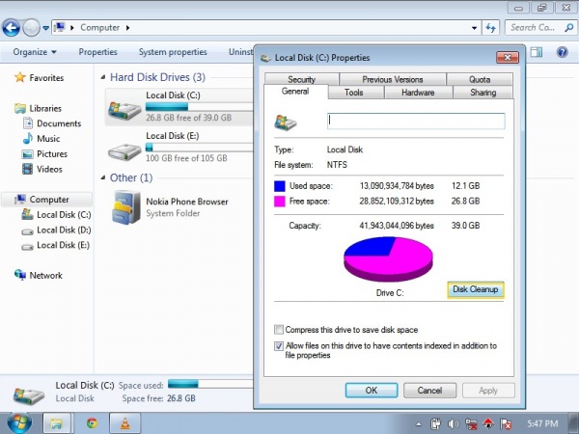Click System properties in toolbar
Screen dimensions: 579x434
tap(173, 52)
